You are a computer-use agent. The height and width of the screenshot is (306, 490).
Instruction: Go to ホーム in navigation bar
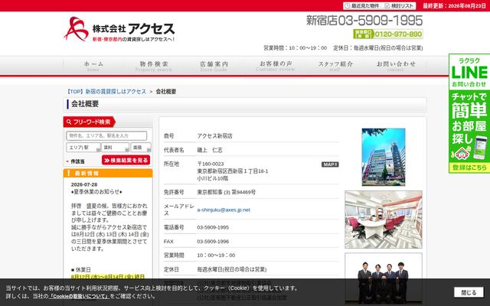(93, 66)
